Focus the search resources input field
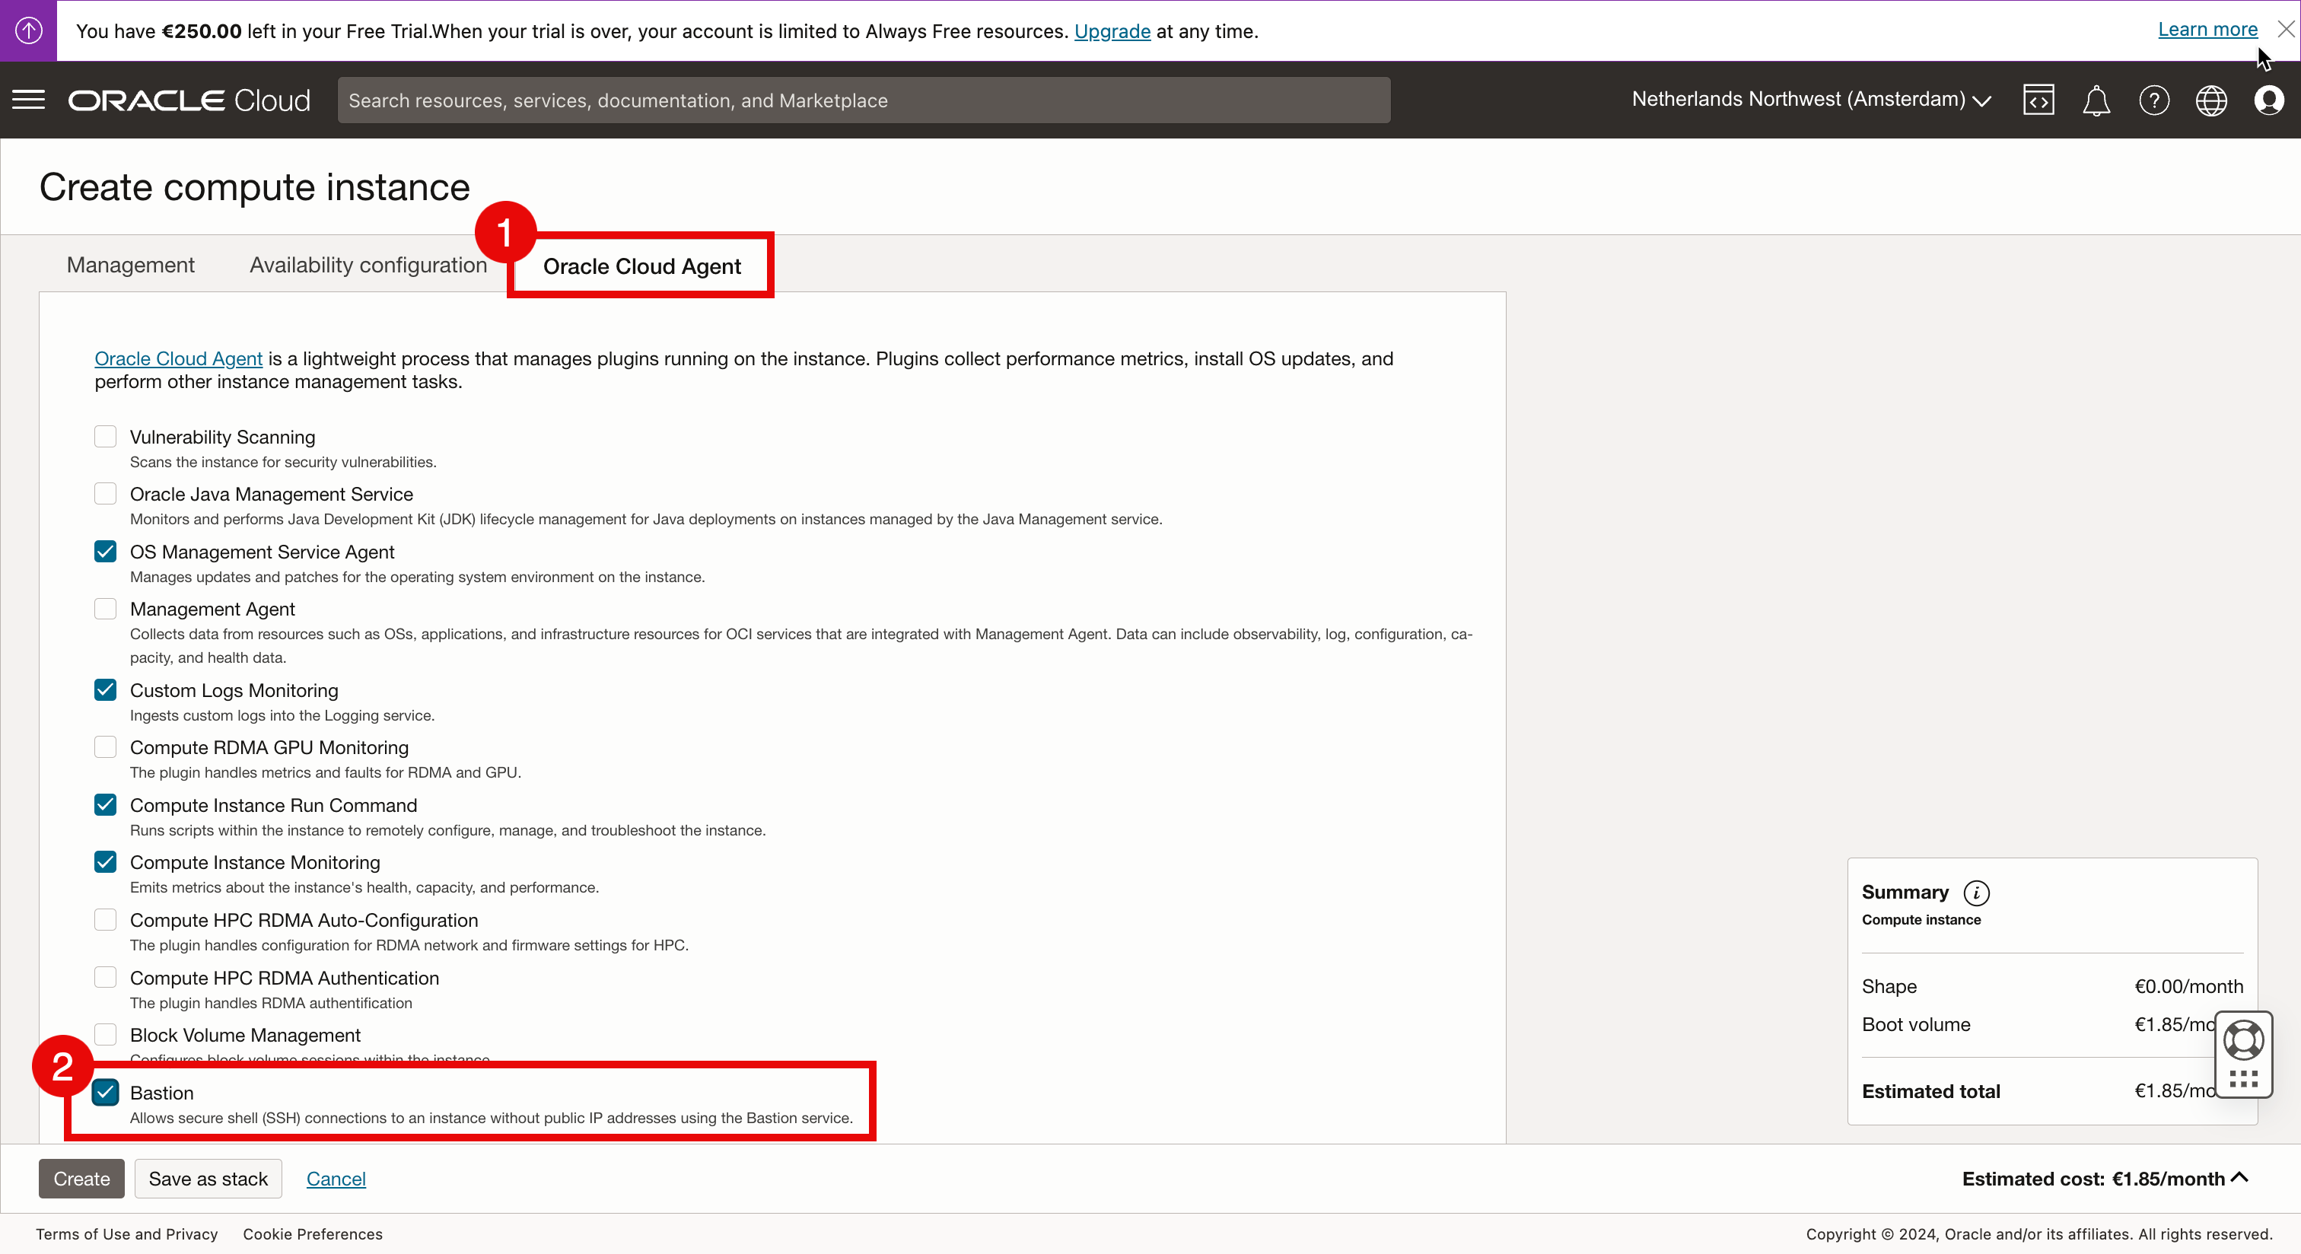Screen dimensions: 2301x1254 coord(863,100)
